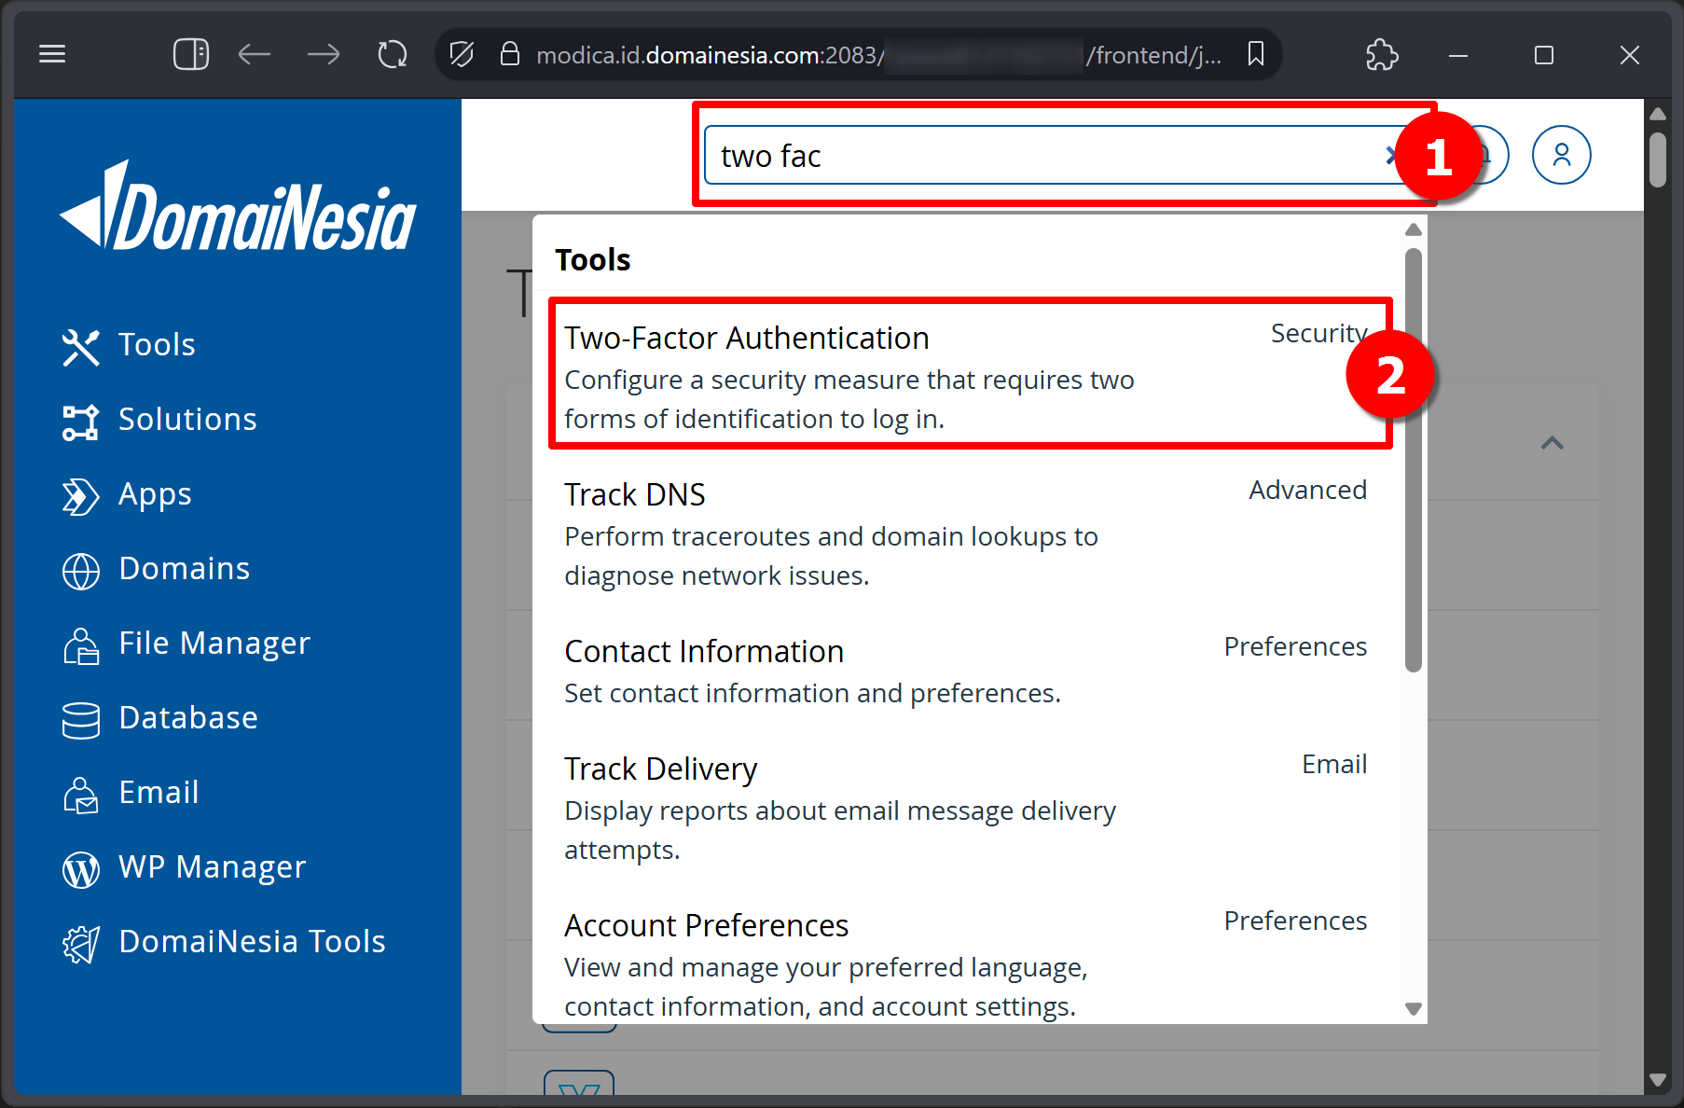
Task: Click the 'Advanced' category label
Action: [1307, 490]
